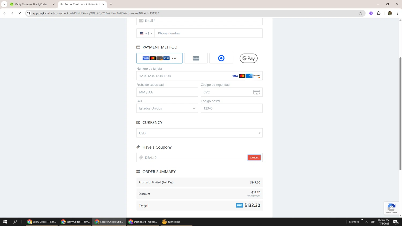Click the reCAPTCHA badge
Screen dimensions: 402x226
(392, 208)
